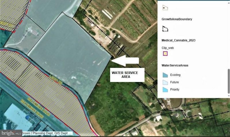The height and width of the screenshot is (137, 230).
Task: Click the Clip_web hatched legend symbol
Action: point(165,53)
